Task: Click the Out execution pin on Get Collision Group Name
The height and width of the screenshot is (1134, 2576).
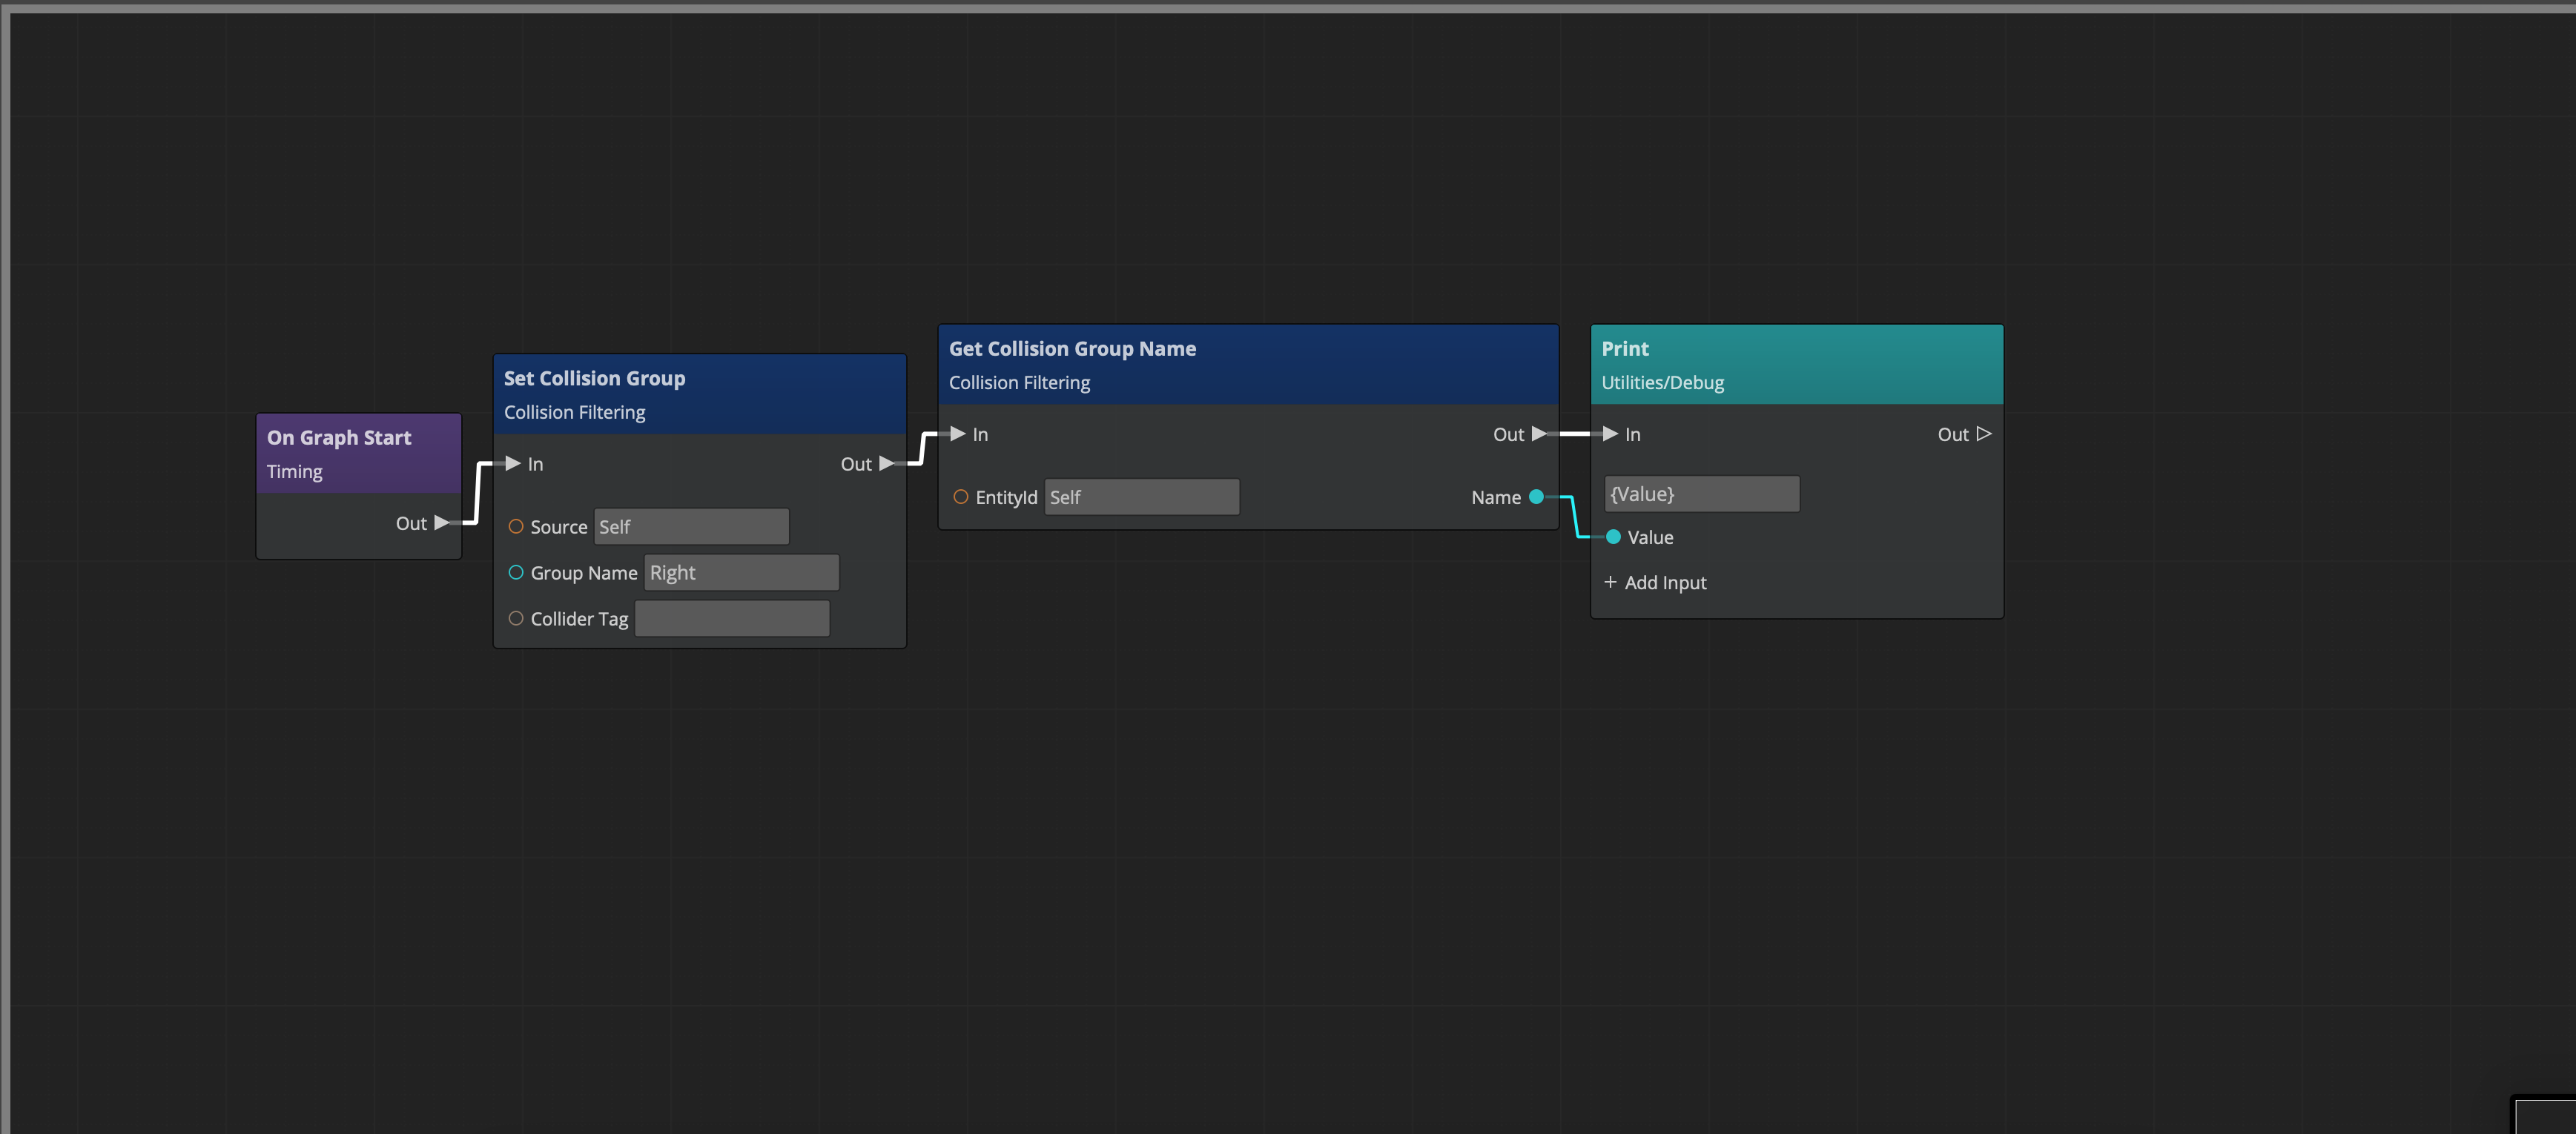Action: coord(1539,434)
